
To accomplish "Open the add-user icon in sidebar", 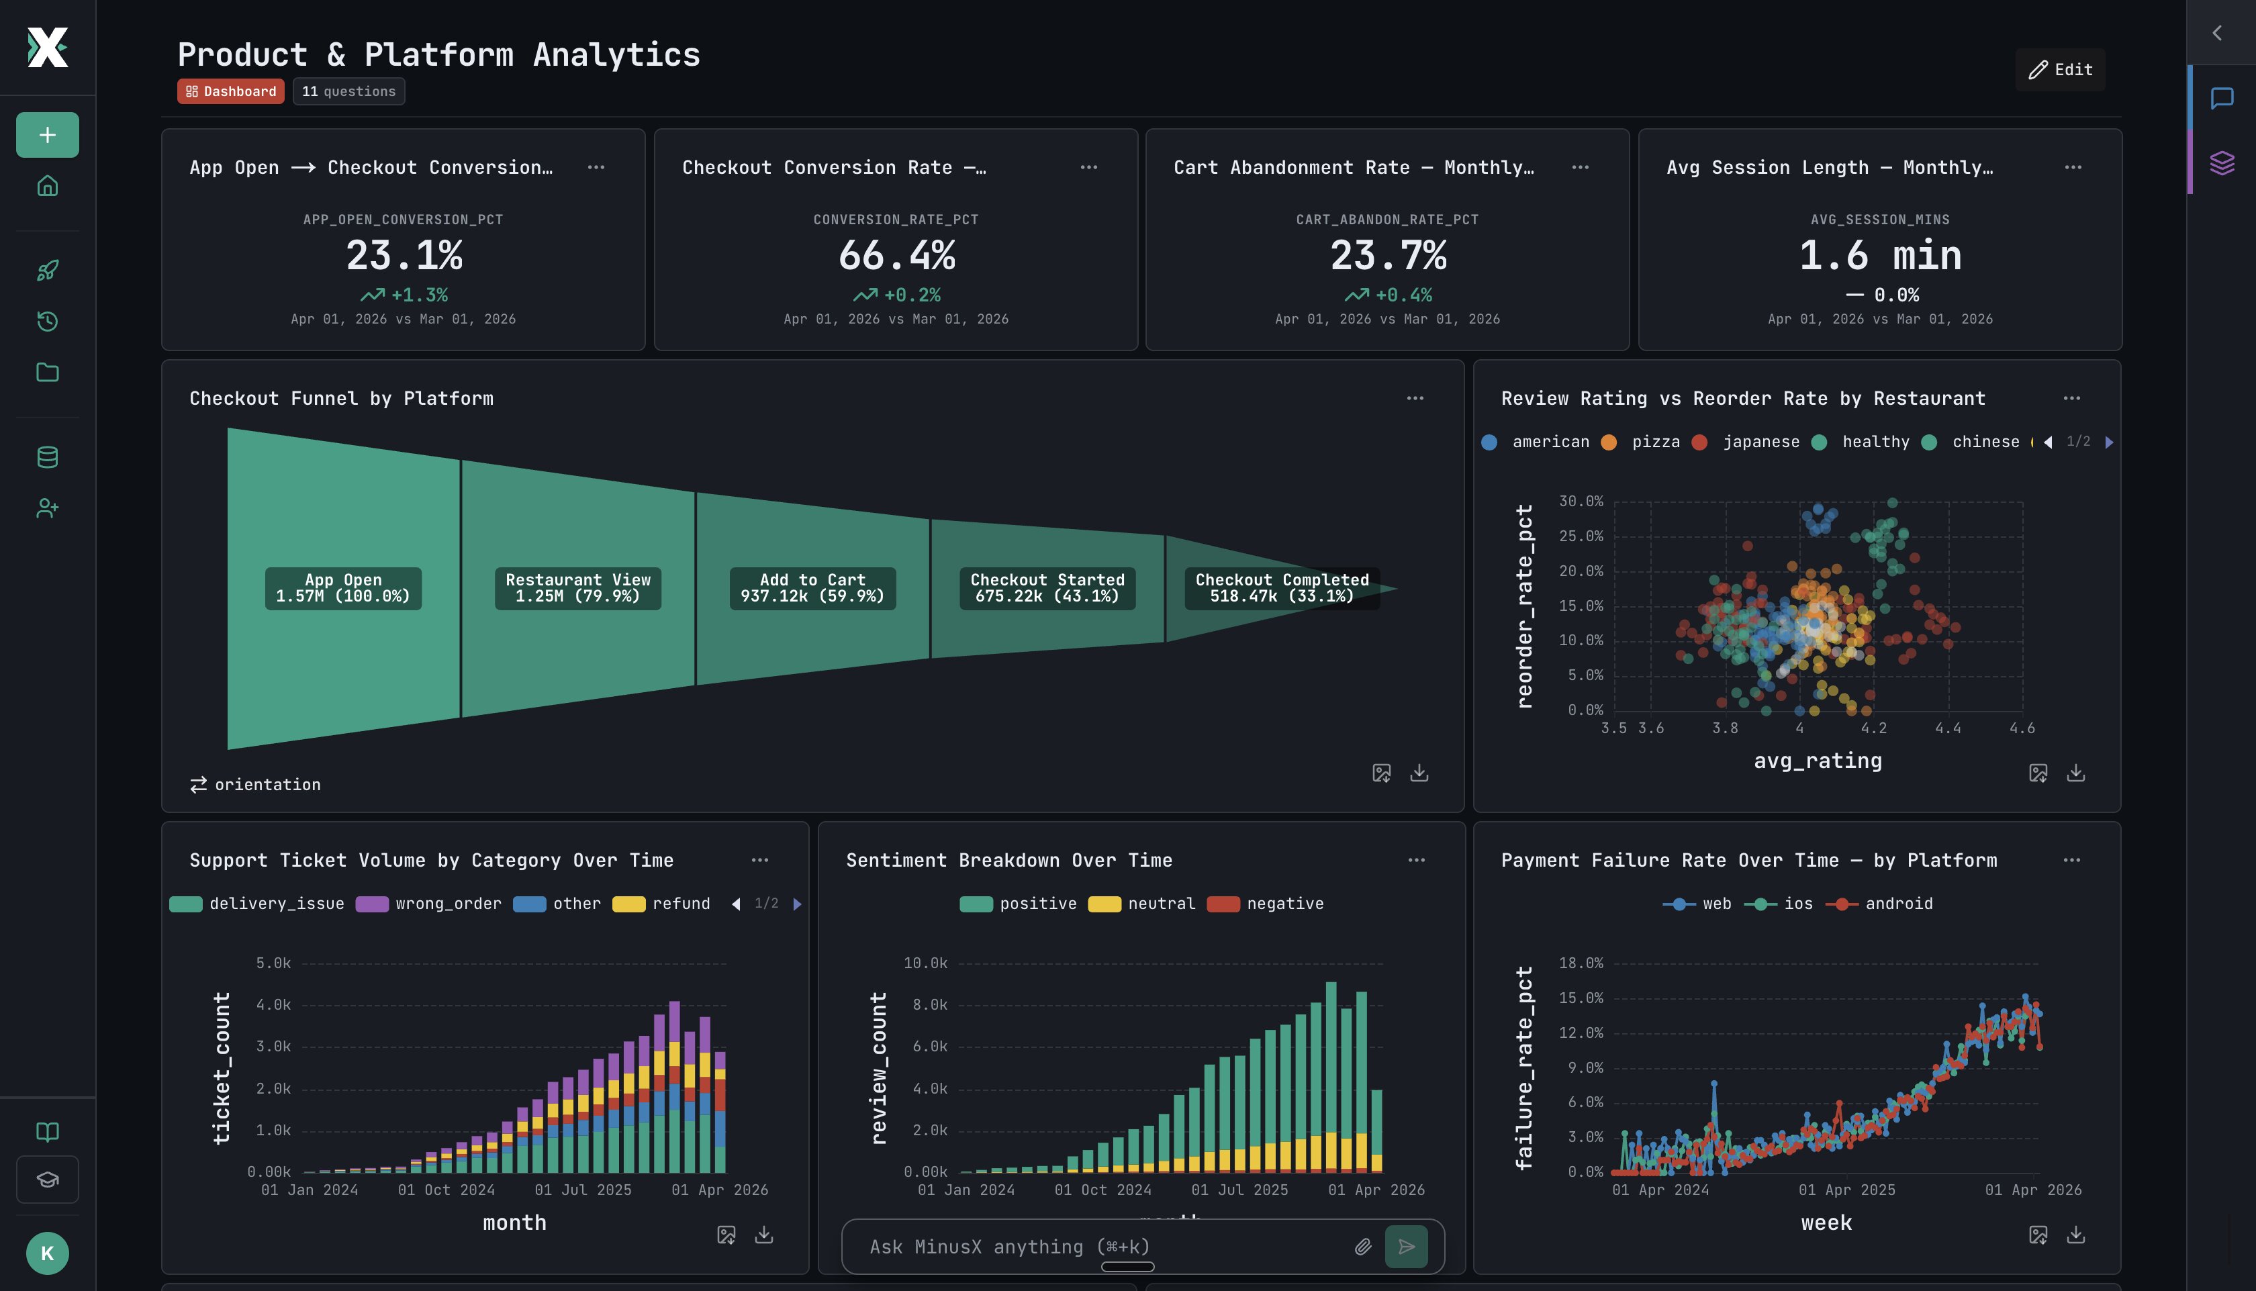I will [48, 508].
